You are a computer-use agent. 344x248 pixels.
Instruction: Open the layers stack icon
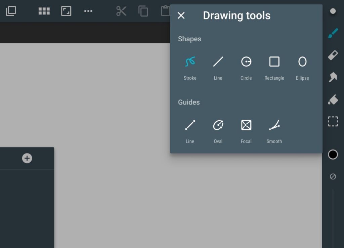tap(11, 11)
